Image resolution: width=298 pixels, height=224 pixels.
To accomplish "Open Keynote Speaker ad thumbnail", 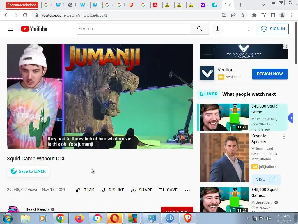I will (x=224, y=158).
